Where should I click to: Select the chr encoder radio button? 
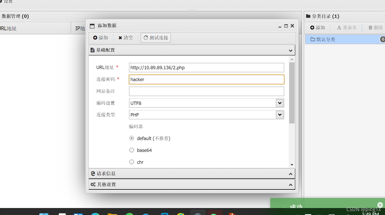132,162
